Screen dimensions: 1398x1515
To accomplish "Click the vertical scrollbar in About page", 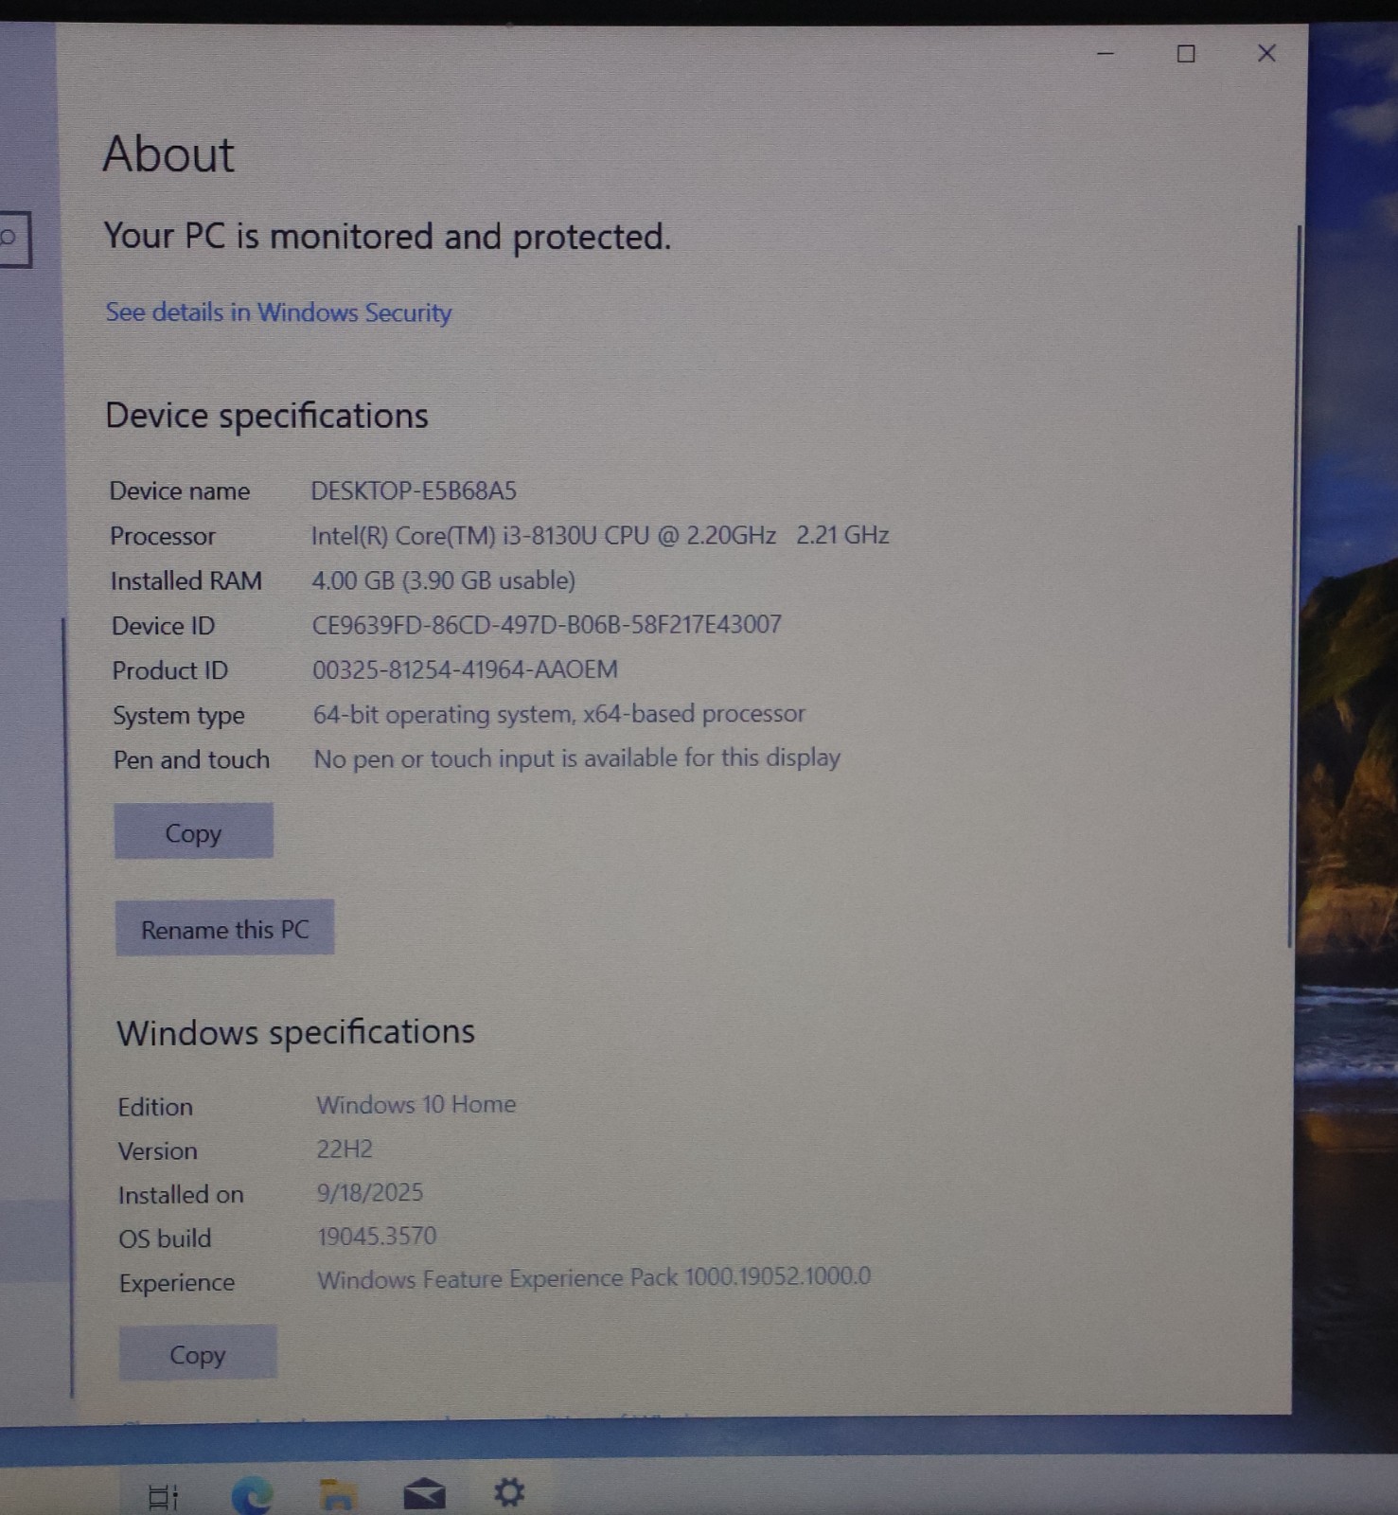I will (1294, 587).
